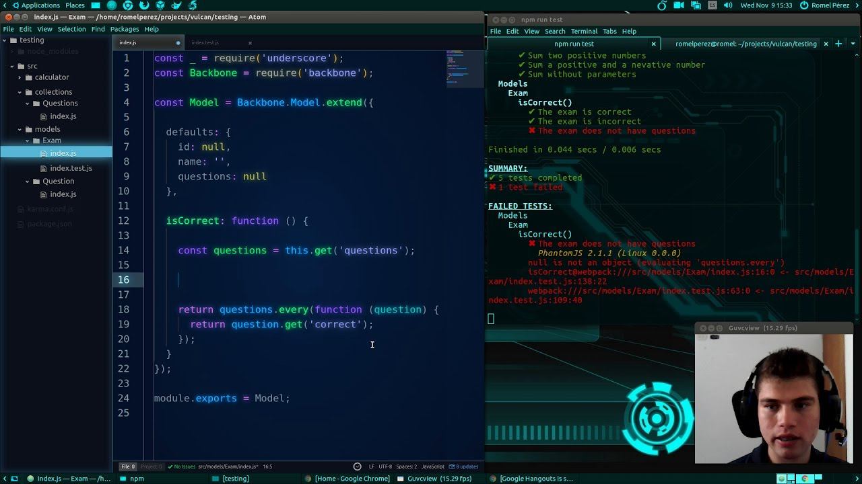Click the overlapping screens tray icon
The width and height of the screenshot is (862, 484).
[x=695, y=5]
